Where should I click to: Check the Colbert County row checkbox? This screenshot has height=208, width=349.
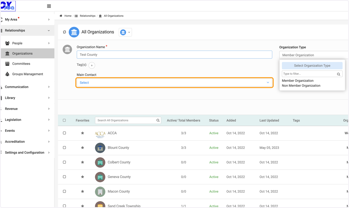[x=64, y=162]
